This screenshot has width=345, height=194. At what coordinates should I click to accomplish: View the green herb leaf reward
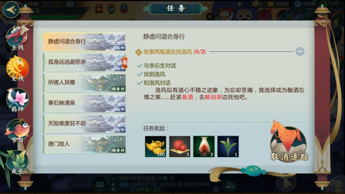(x=228, y=146)
